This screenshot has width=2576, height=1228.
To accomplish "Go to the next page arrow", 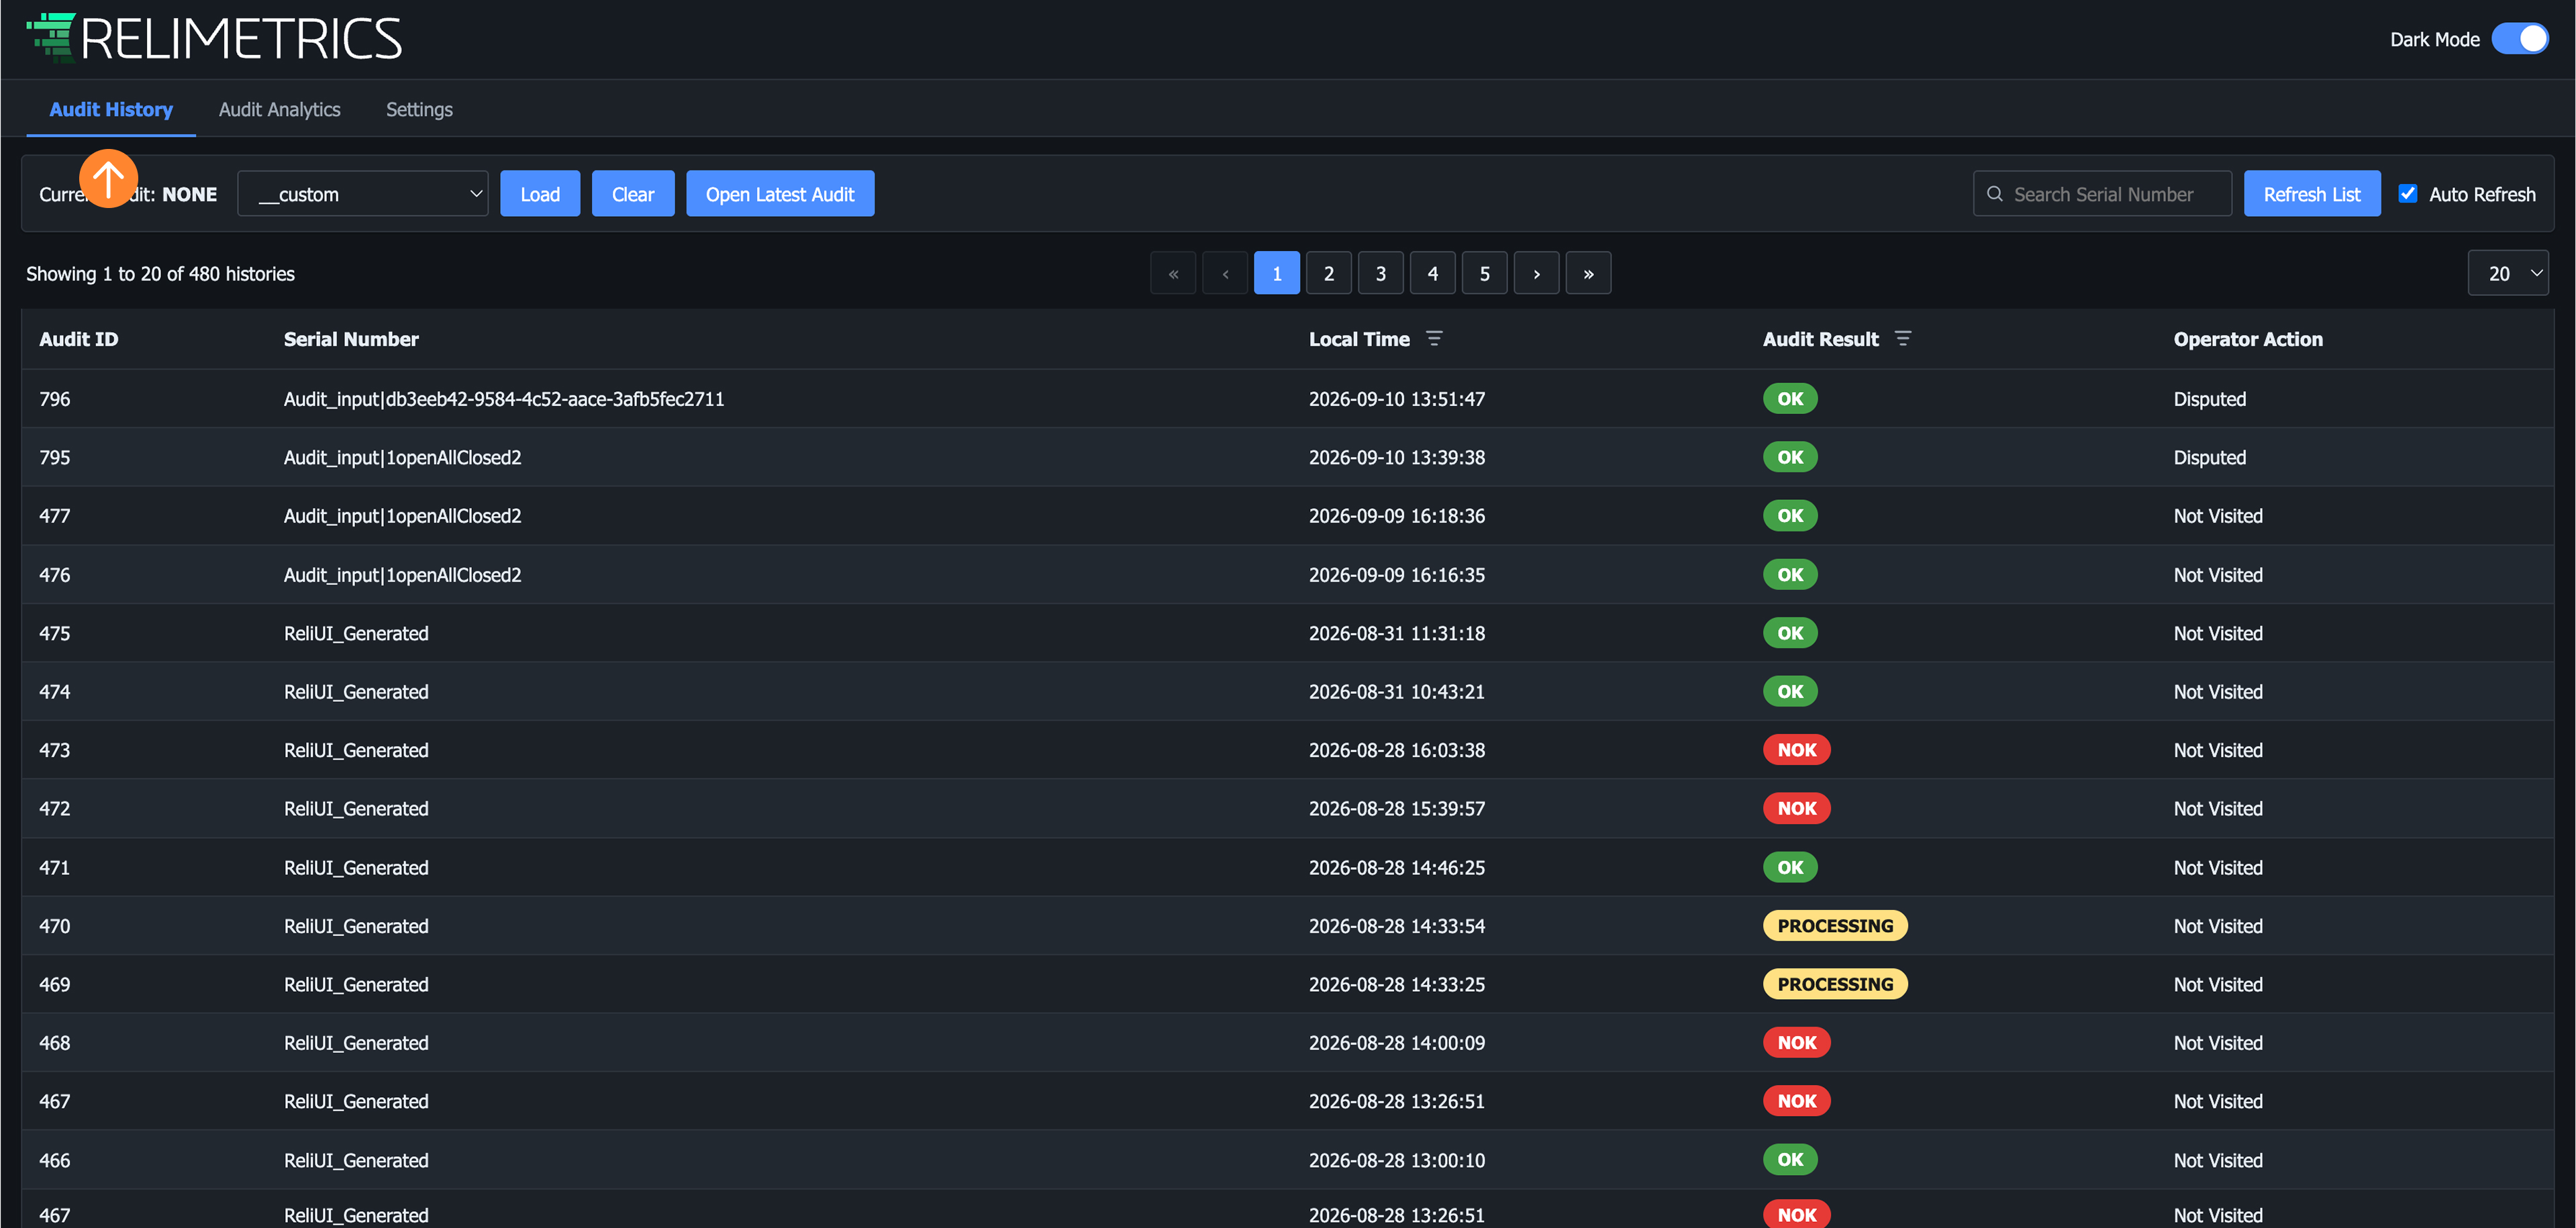I will point(1537,273).
